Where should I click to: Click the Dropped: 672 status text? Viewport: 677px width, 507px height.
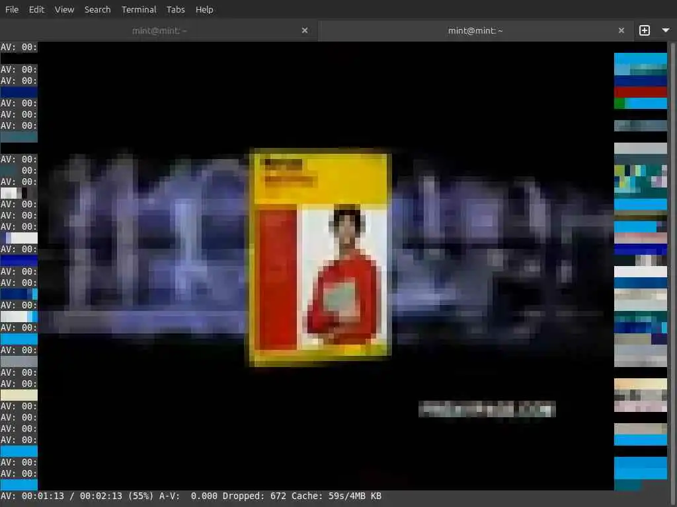[255, 496]
